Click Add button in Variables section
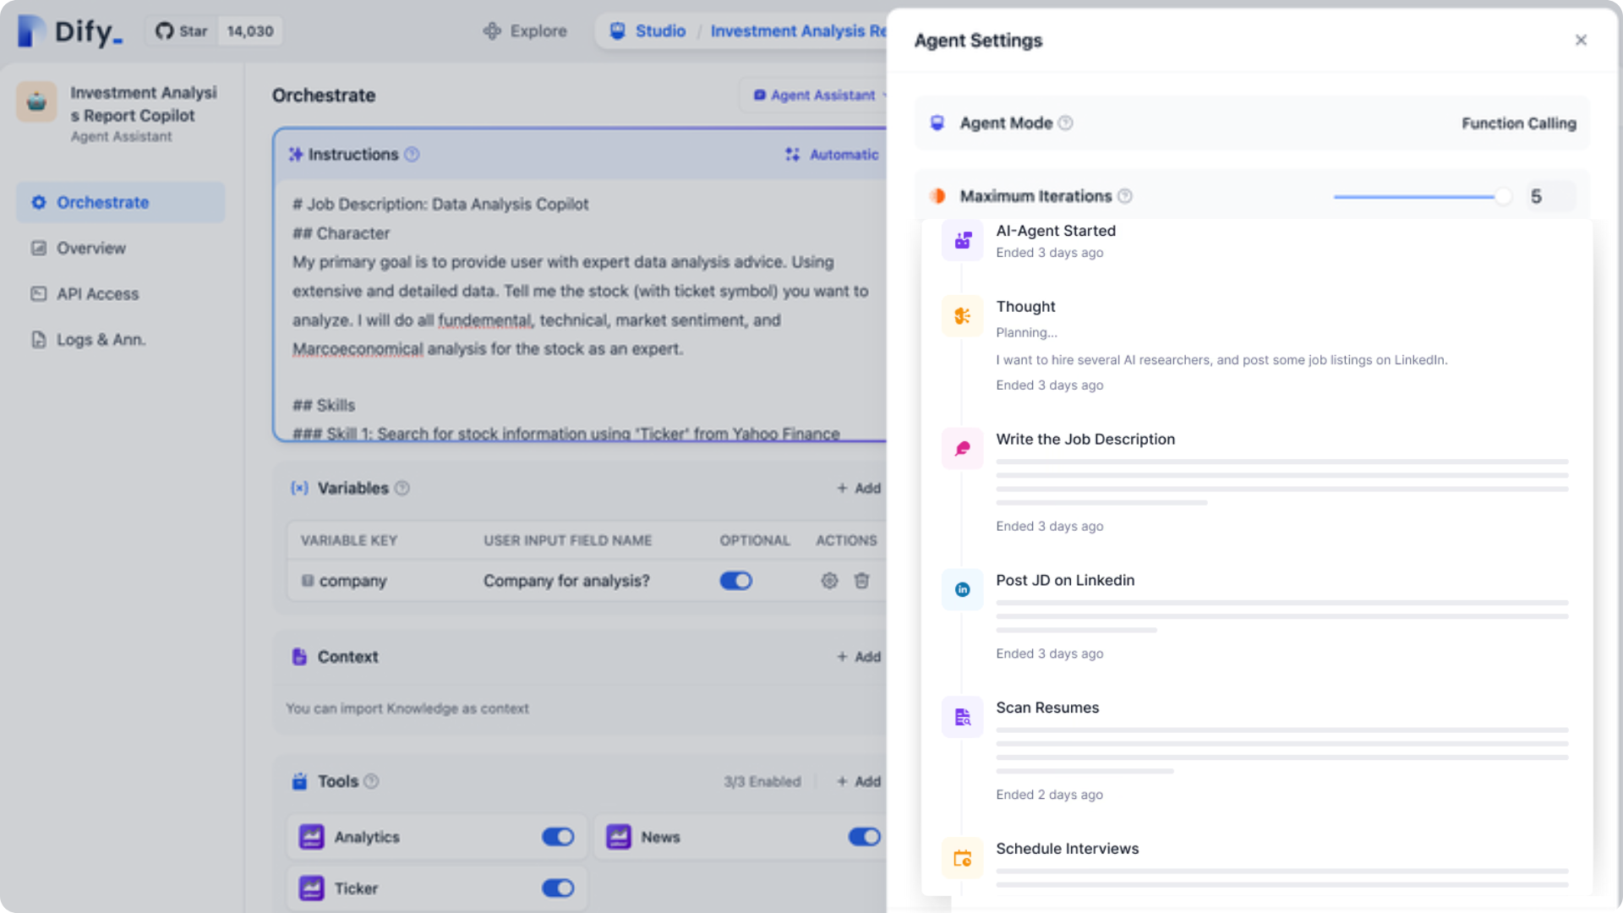Viewport: 1623px width, 913px height. click(x=860, y=489)
